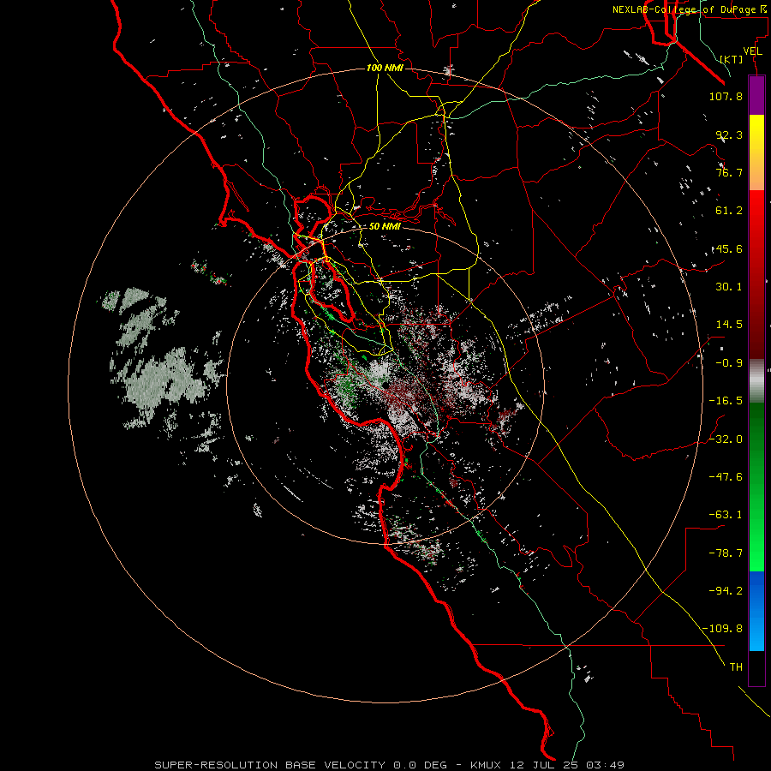Viewport: 771px width, 771px height.
Task: Click the 92.3 velocity scale value
Action: coord(729,134)
